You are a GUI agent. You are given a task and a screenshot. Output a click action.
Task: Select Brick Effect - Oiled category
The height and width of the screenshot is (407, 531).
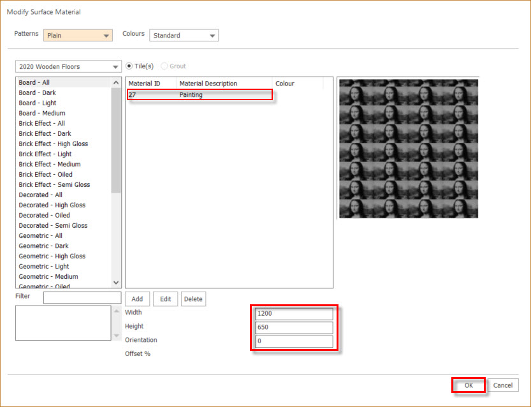coord(64,174)
